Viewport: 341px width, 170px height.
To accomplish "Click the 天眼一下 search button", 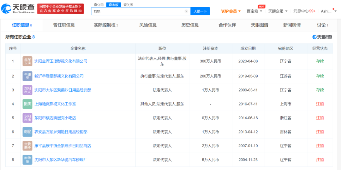I will click(200, 11).
